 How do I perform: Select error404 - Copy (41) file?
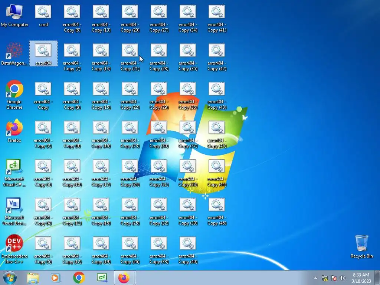[217, 19]
